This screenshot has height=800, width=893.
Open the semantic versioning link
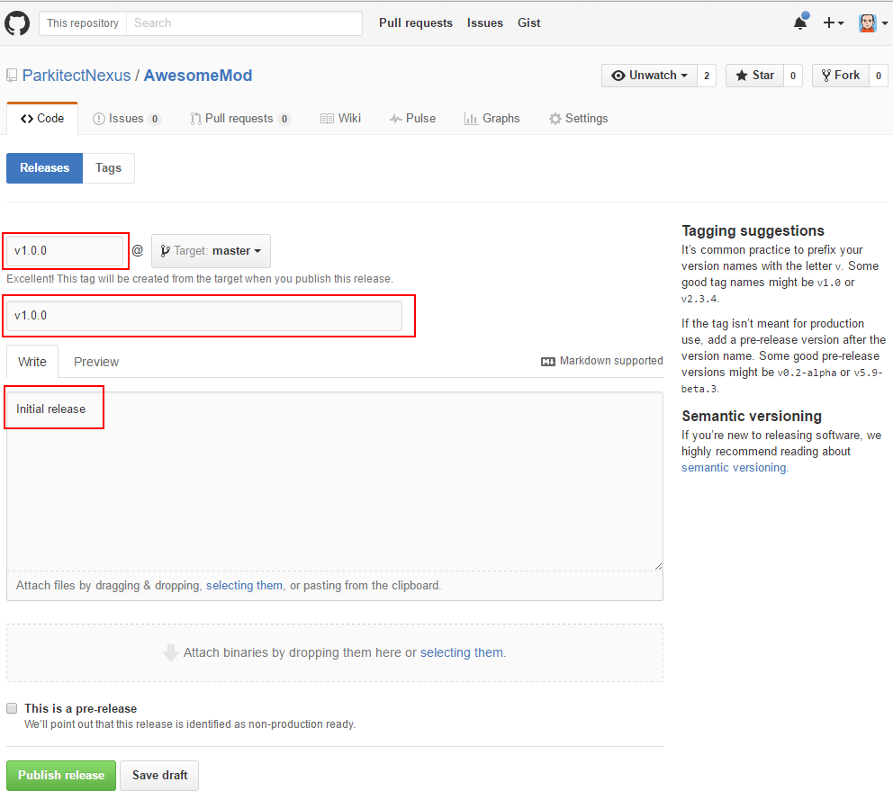pos(734,467)
